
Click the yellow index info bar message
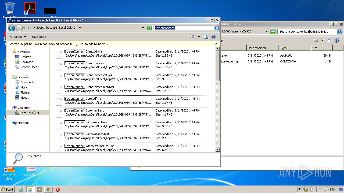(58, 44)
